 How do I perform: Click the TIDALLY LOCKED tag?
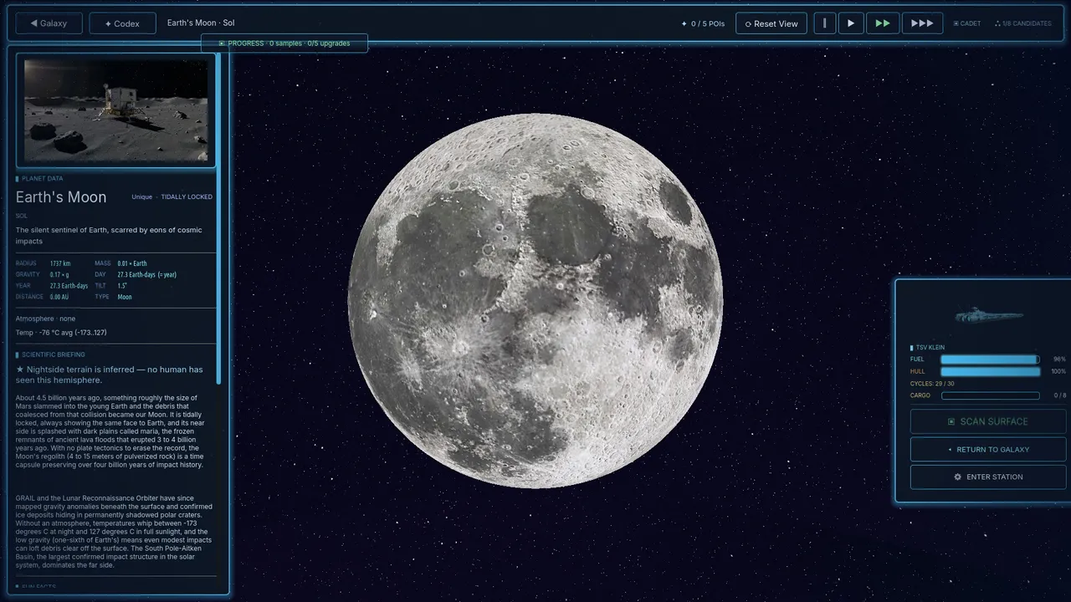tap(187, 197)
